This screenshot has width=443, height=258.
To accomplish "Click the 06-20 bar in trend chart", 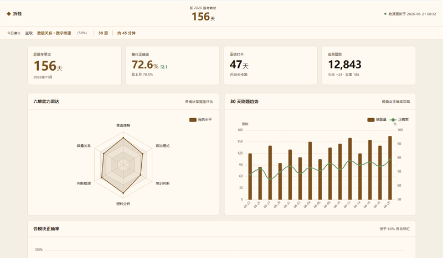I will click(x=390, y=168).
